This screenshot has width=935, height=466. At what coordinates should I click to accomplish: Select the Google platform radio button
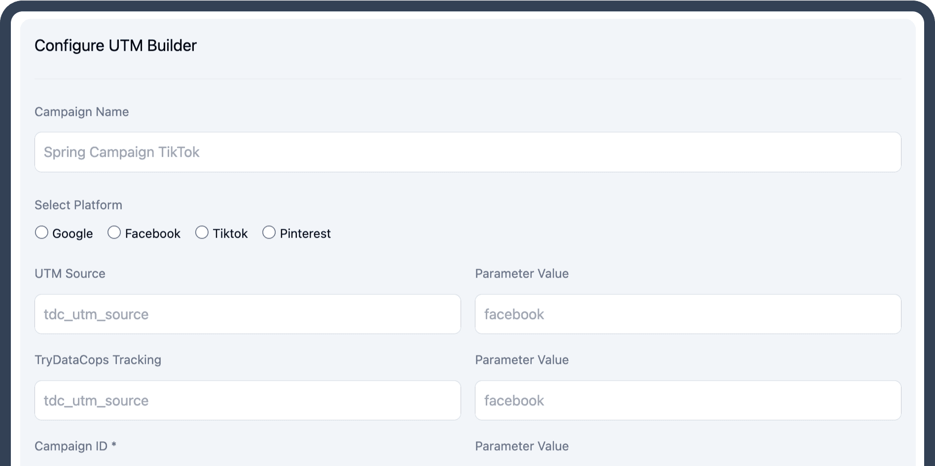click(42, 232)
